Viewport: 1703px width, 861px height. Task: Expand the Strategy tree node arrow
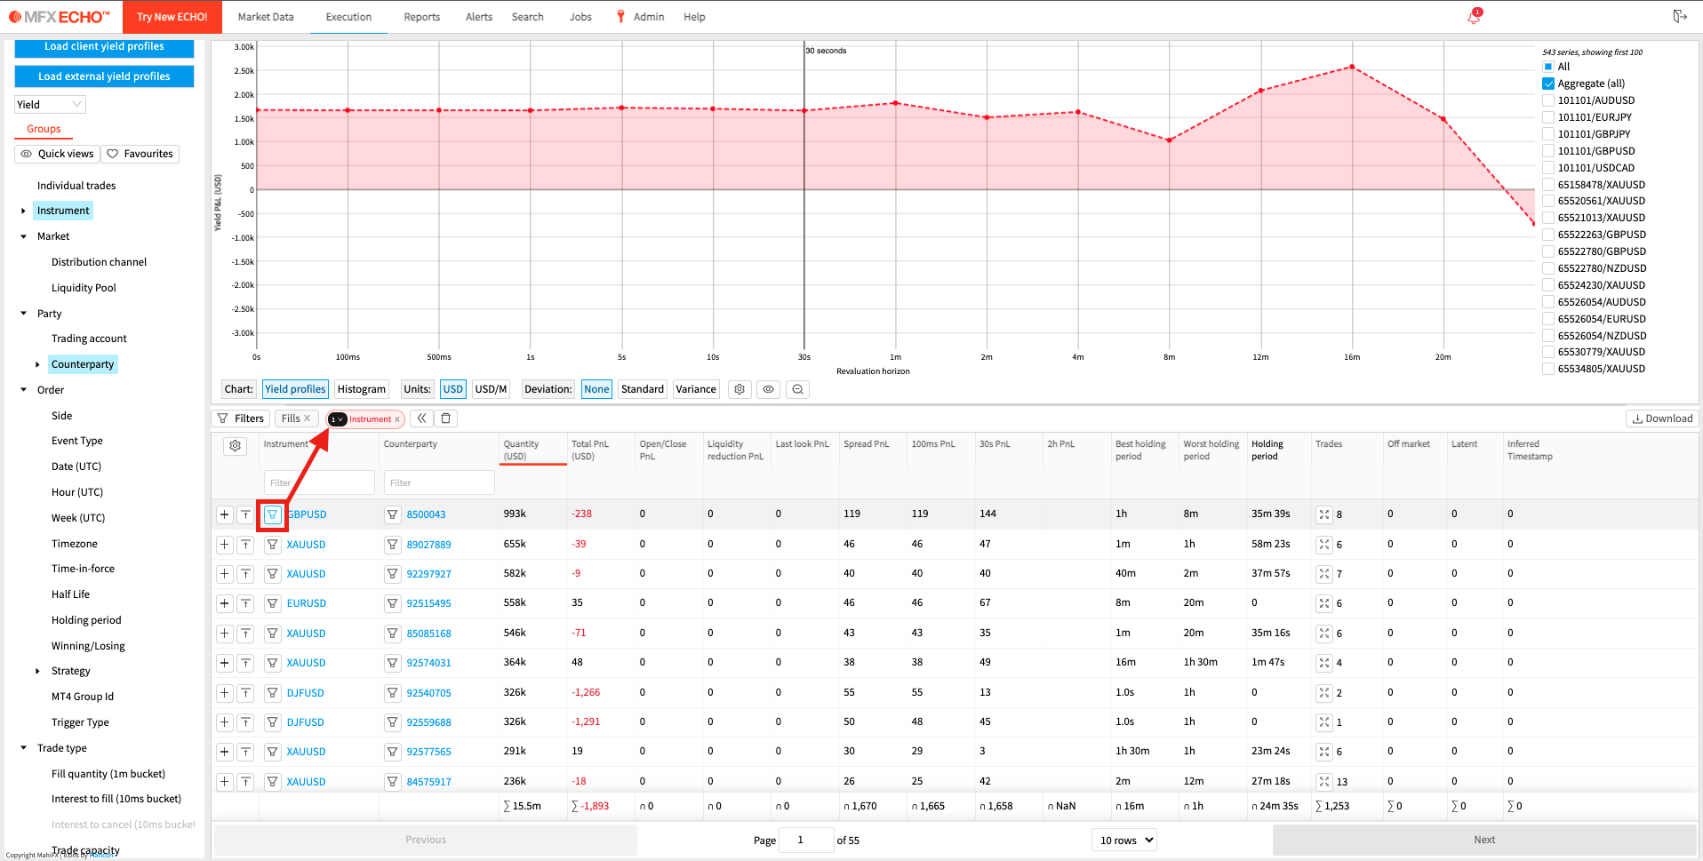click(x=37, y=671)
